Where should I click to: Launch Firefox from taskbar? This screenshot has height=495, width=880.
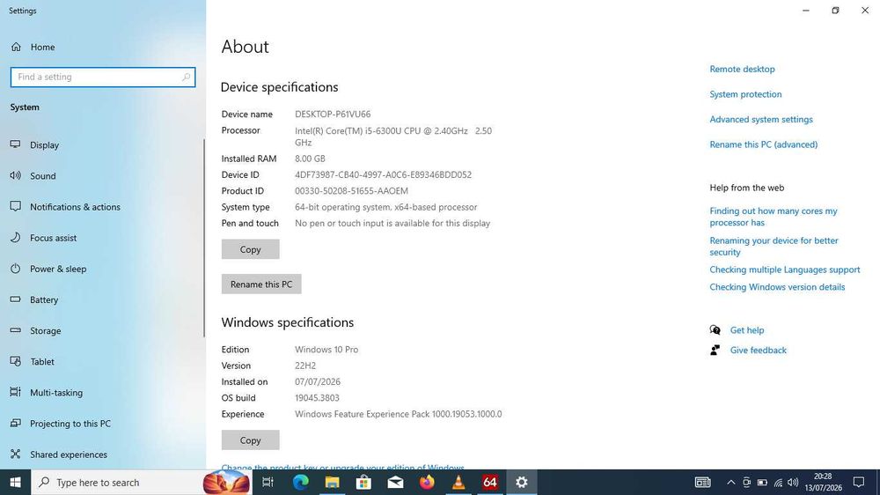427,482
